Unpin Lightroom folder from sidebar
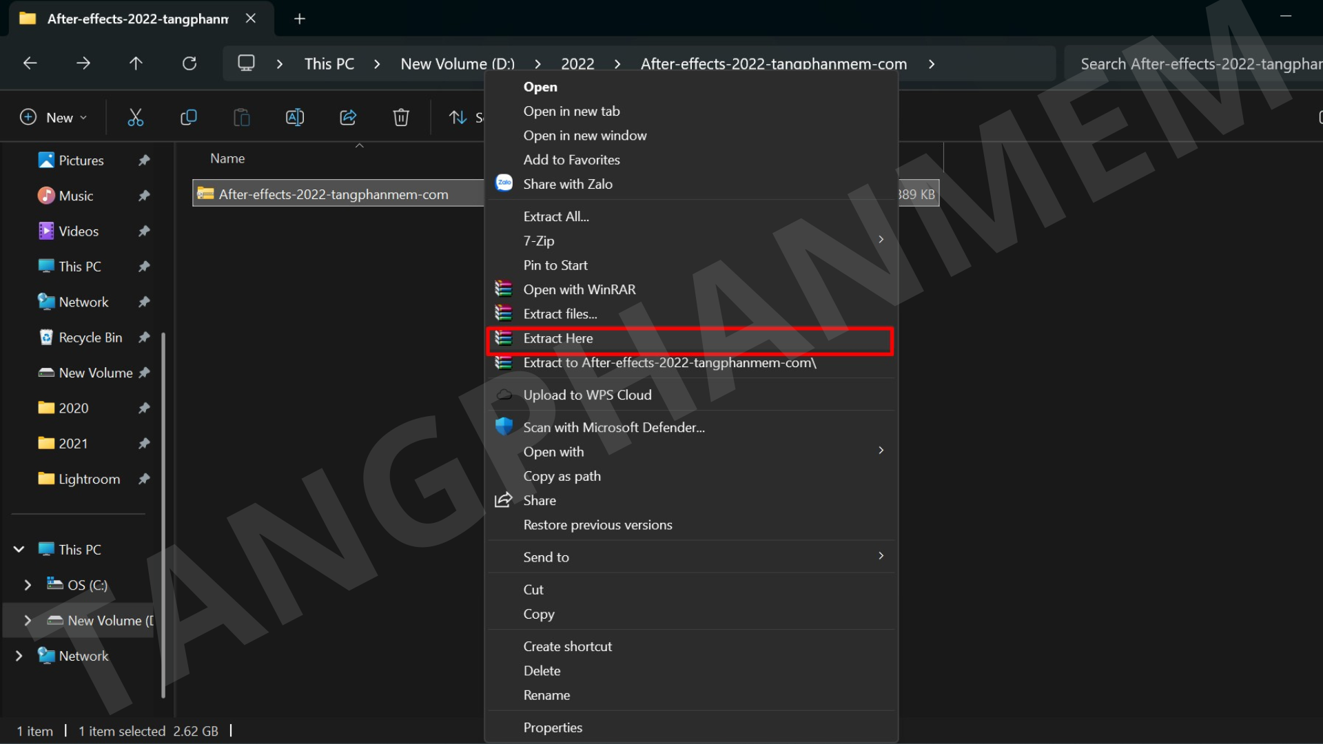 144,479
